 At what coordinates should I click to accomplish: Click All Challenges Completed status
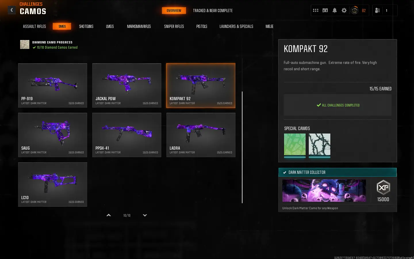338,105
